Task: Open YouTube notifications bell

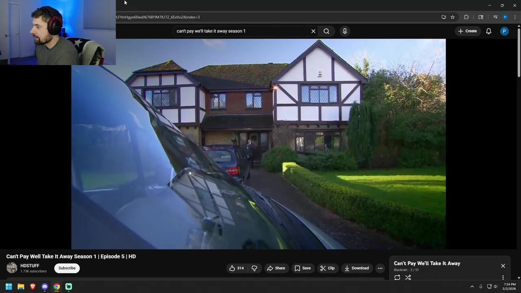Action: click(x=489, y=31)
